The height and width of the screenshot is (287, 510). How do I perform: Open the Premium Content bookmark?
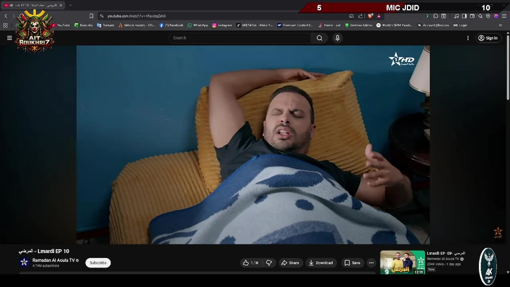pyautogui.click(x=295, y=25)
